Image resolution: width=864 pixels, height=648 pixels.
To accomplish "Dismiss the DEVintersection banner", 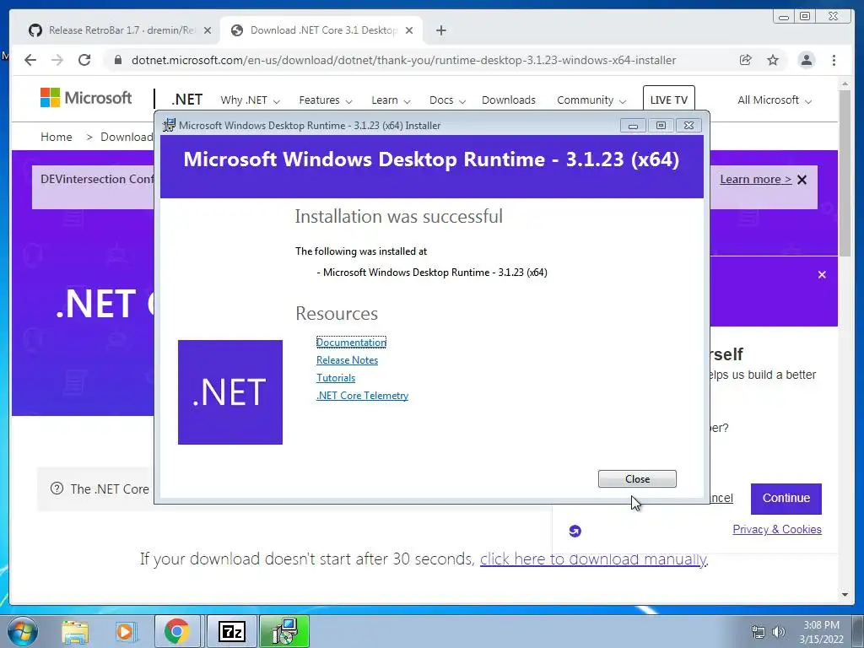I will point(802,180).
